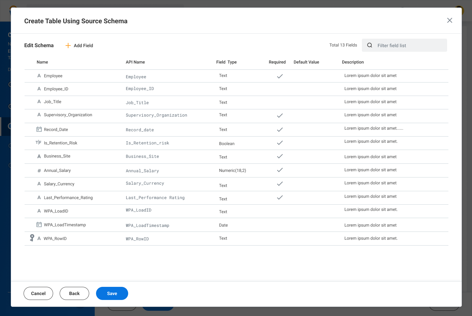The image size is (472, 316).
Task: Toggle Required check for Employee row
Action: 280,76
